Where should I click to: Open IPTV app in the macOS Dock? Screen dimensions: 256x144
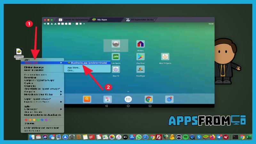tap(179, 137)
